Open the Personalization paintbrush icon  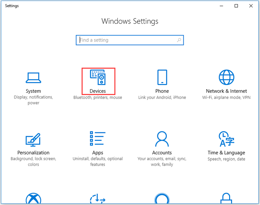[33, 140]
